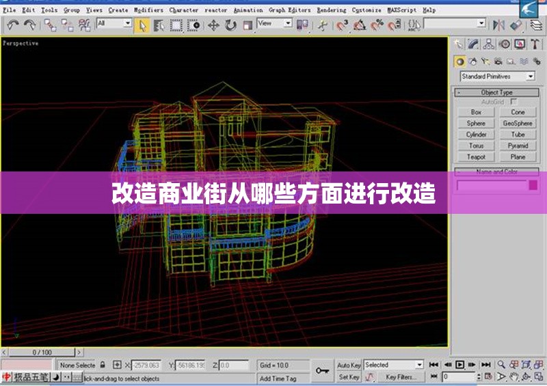Open the Utilities hammer panel
Viewport: 547px width, 386px height.
(535, 44)
